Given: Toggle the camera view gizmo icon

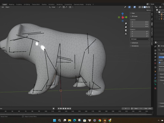Looking at the screenshot, I should [x=126, y=30].
